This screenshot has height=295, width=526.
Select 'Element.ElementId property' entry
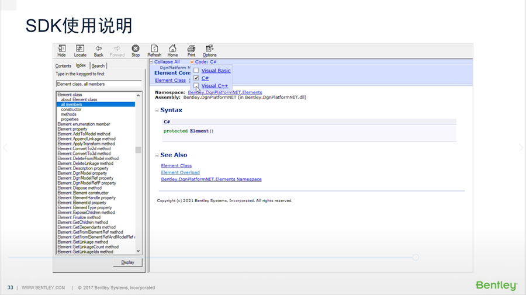pyautogui.click(x=81, y=203)
